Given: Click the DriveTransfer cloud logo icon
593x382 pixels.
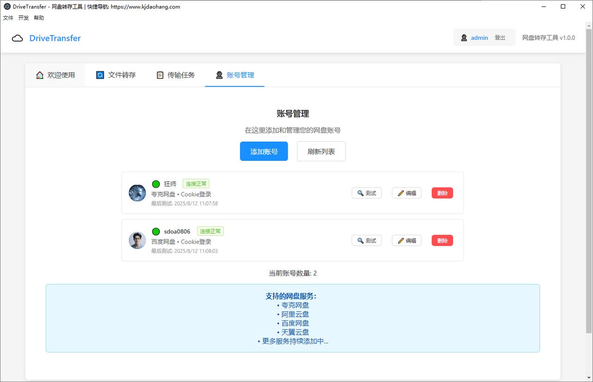Looking at the screenshot, I should pyautogui.click(x=17, y=38).
